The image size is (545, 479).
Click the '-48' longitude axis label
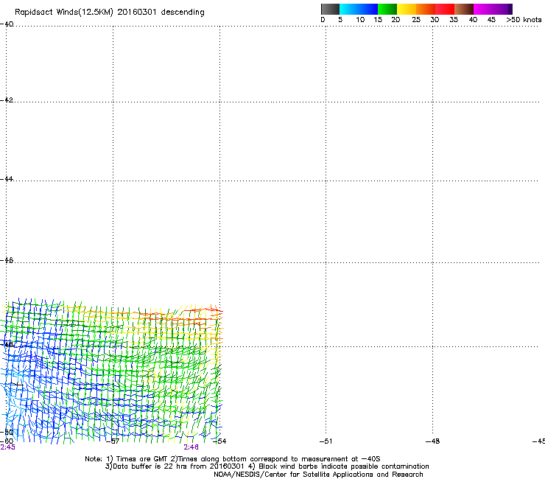[x=432, y=441]
